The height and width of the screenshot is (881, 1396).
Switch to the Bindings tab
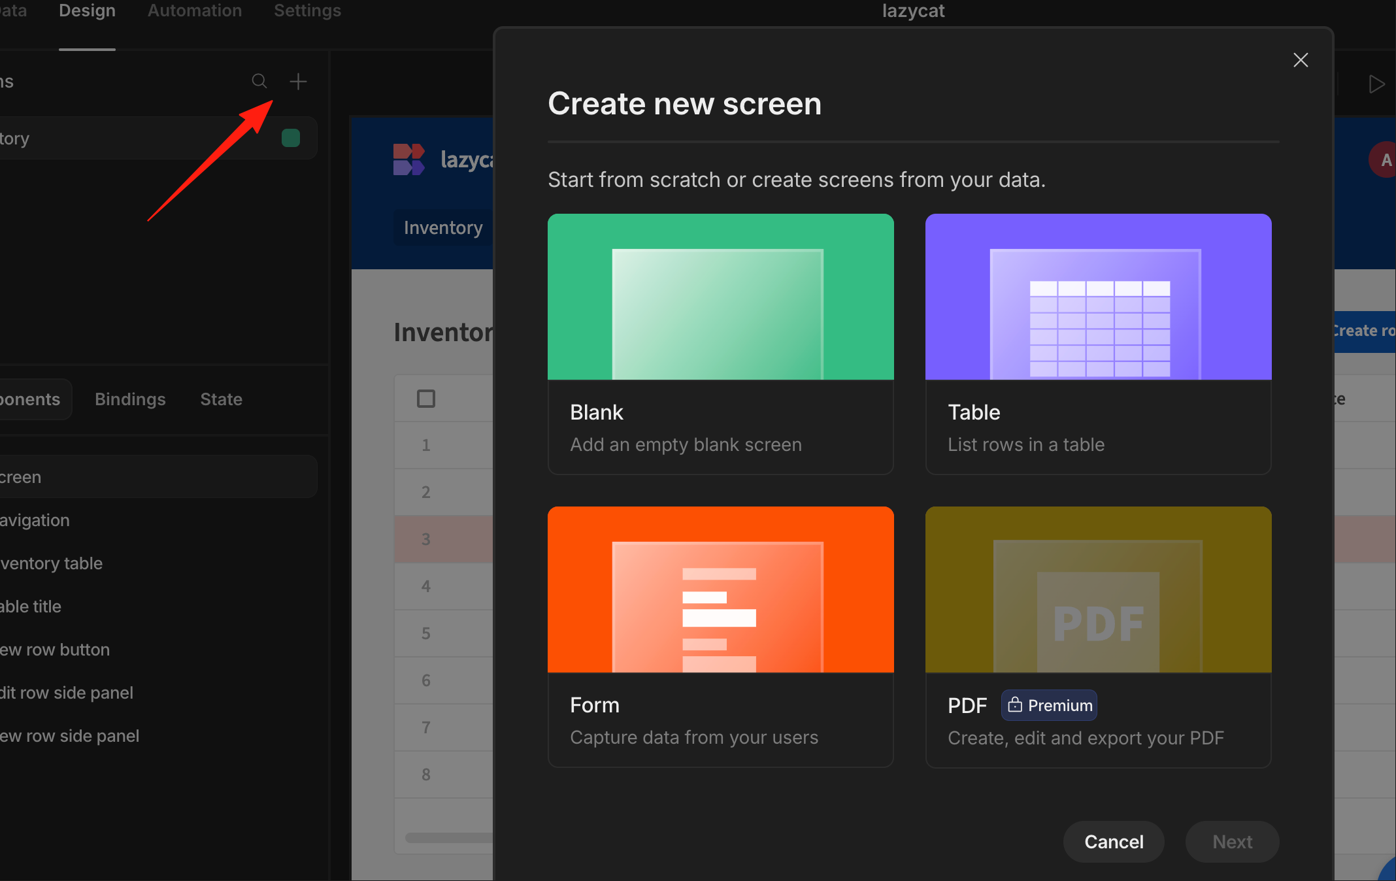tap(130, 399)
